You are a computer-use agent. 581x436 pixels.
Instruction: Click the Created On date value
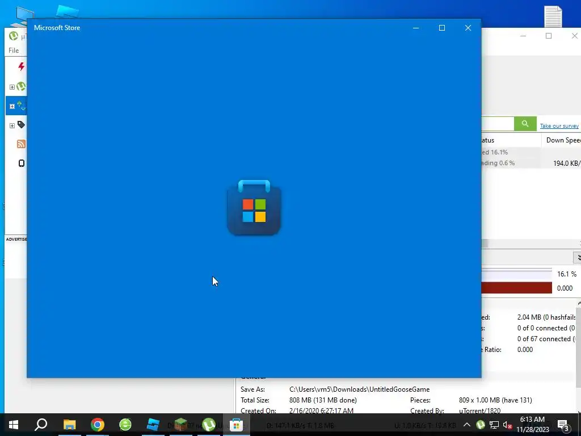321,410
